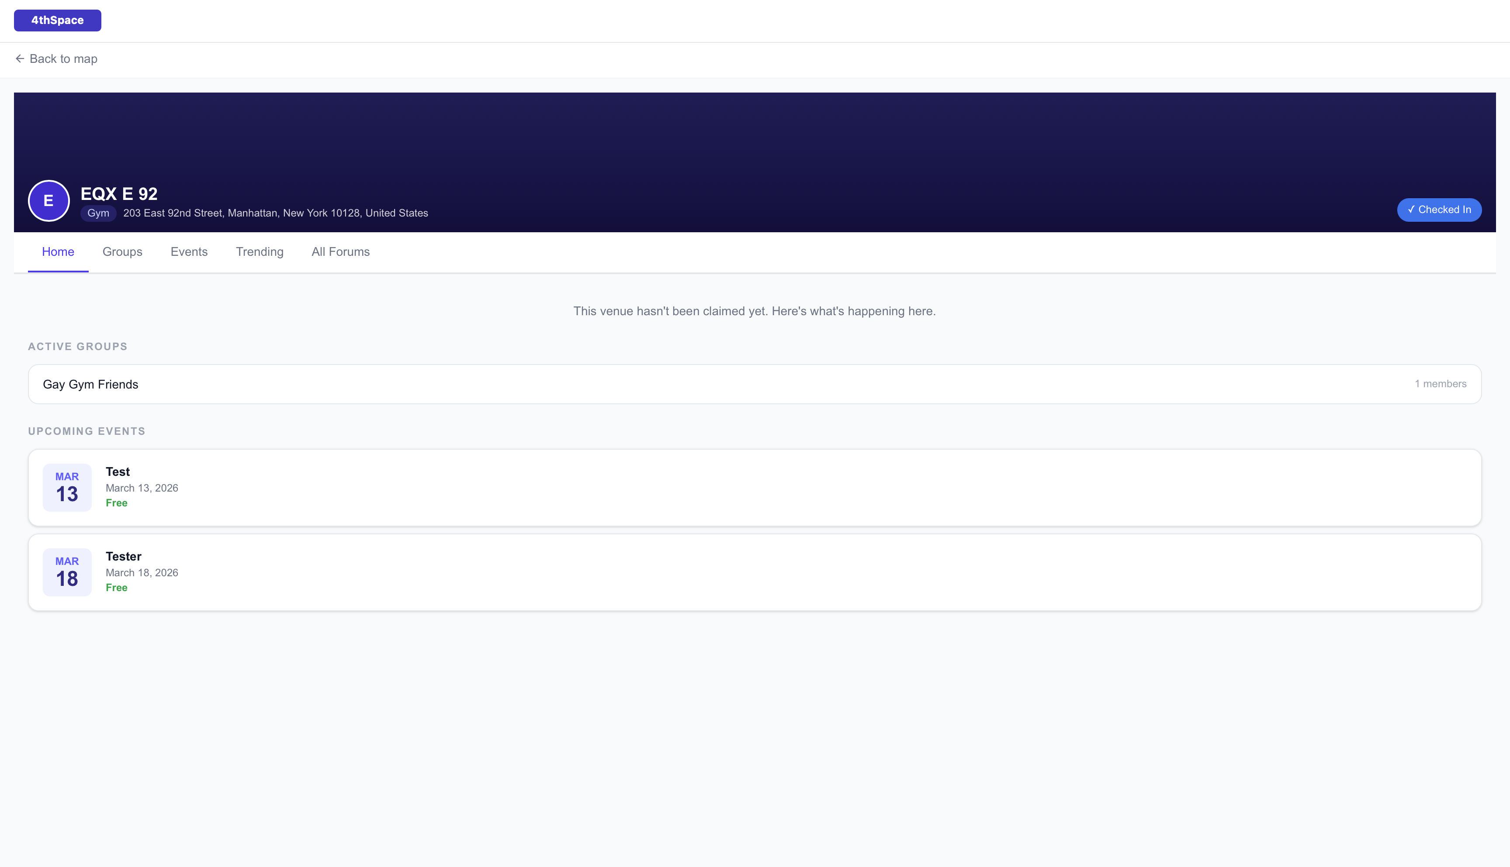
Task: Click the venue name EQX E 92
Action: pos(119,193)
